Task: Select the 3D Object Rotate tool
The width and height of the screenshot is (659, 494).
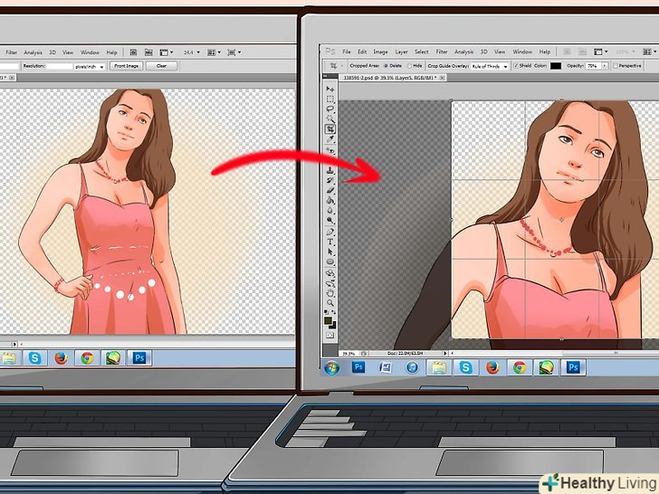Action: (330, 273)
